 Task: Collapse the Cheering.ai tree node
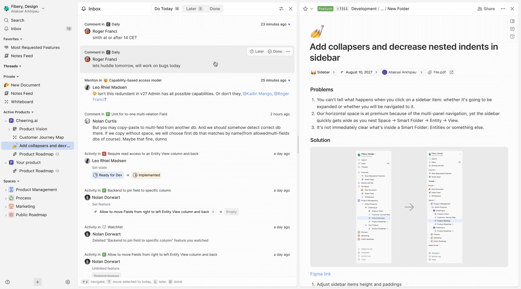6,121
